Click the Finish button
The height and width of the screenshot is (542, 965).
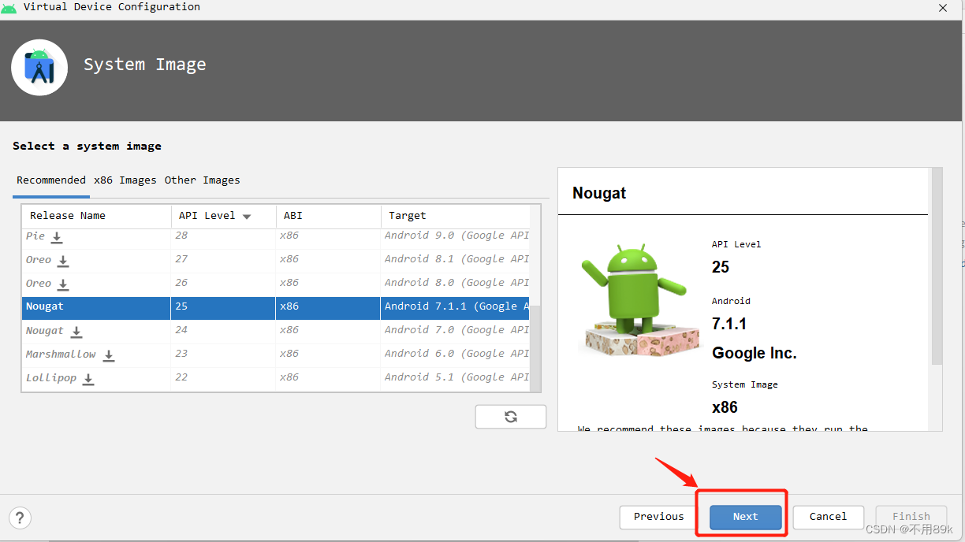tap(911, 517)
